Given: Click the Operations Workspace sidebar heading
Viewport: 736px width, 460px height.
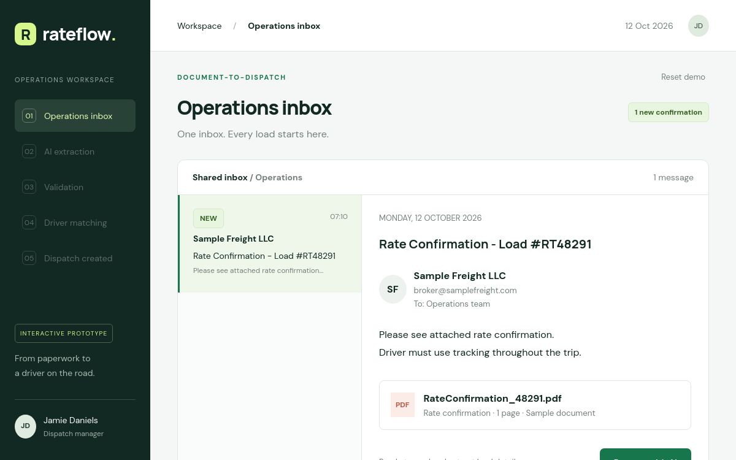Looking at the screenshot, I should click(x=64, y=80).
